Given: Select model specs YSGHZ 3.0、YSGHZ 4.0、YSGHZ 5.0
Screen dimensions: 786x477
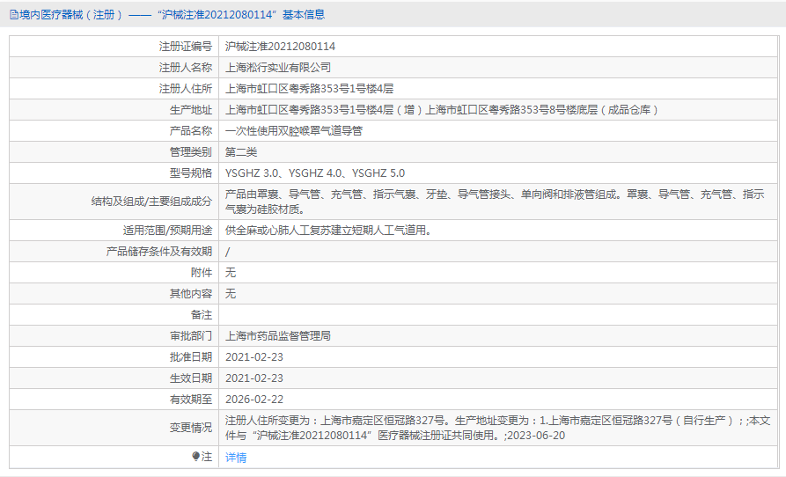Looking at the screenshot, I should [x=315, y=172].
